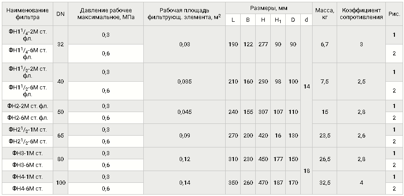The width and height of the screenshot is (404, 196).
Task: Click the 'Размеры, мм' header
Action: pyautogui.click(x=269, y=8)
